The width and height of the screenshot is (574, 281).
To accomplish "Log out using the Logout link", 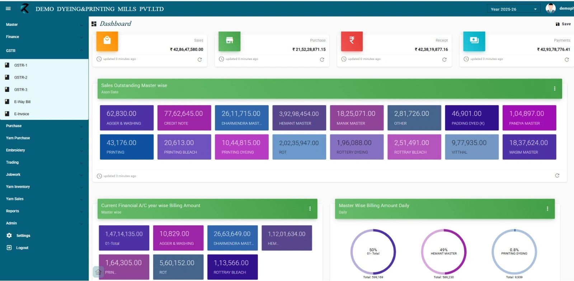I will pos(22,248).
